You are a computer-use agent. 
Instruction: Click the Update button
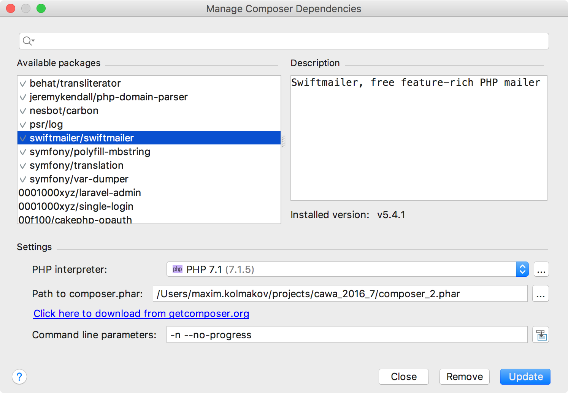[x=525, y=377]
